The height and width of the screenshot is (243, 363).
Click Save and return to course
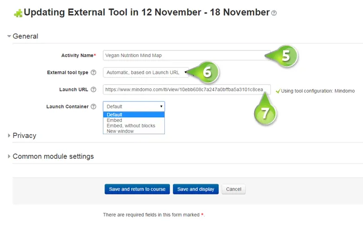coord(137,189)
